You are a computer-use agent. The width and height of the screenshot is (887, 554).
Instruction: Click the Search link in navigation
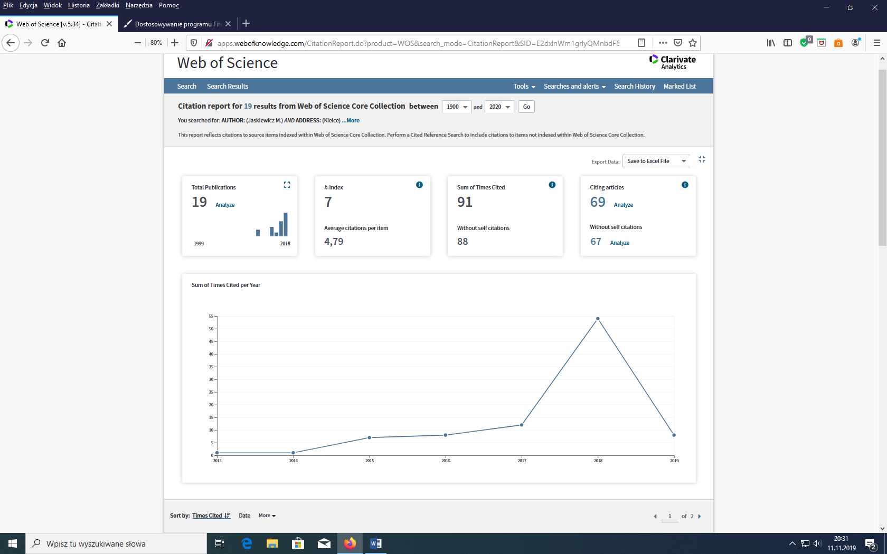click(186, 86)
